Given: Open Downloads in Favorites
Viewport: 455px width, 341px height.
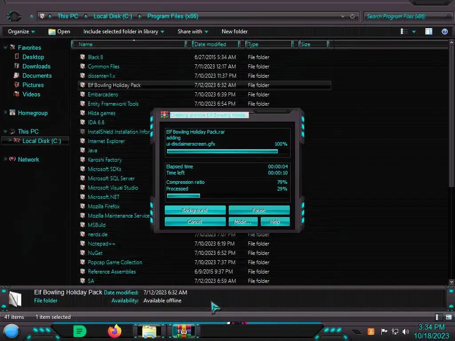Looking at the screenshot, I should click(x=36, y=66).
